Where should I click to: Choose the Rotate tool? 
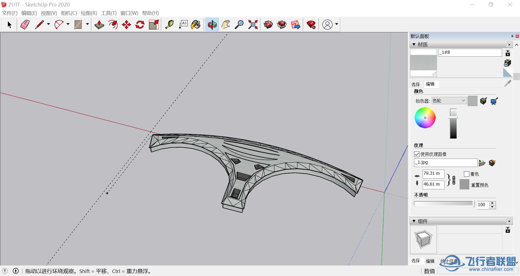(140, 25)
